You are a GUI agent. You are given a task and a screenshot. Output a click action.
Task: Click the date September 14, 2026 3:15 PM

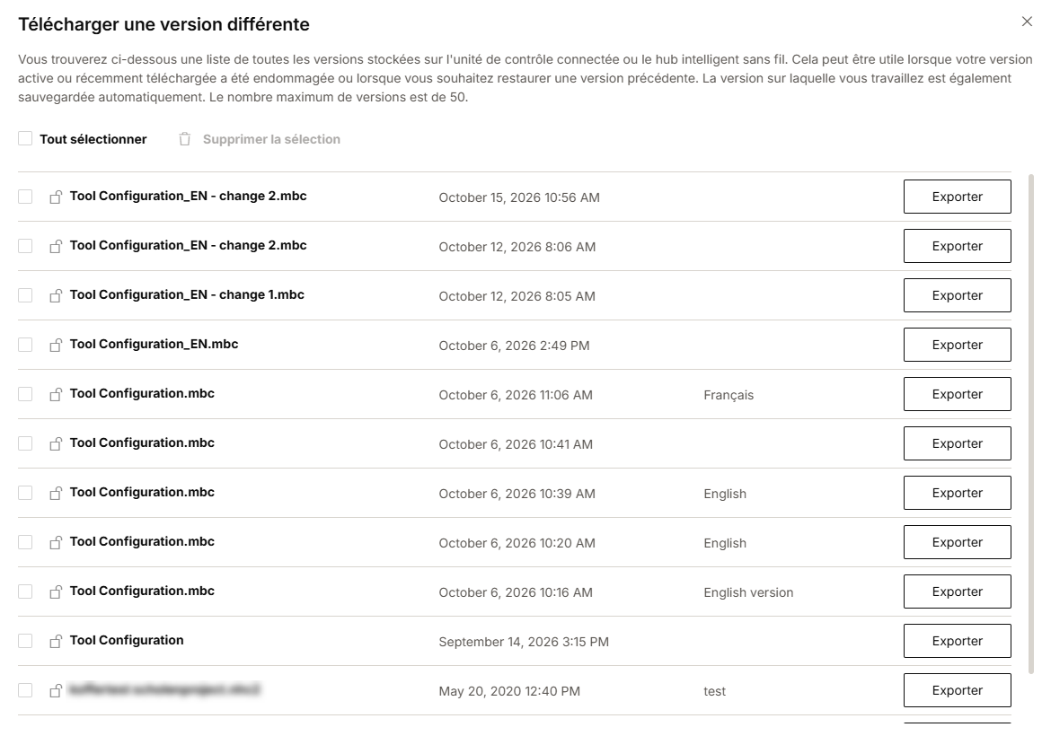click(x=524, y=642)
